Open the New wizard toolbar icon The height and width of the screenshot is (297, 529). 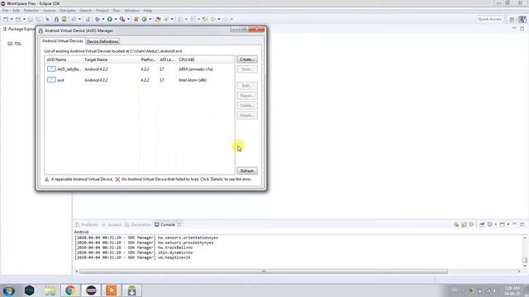point(6,19)
